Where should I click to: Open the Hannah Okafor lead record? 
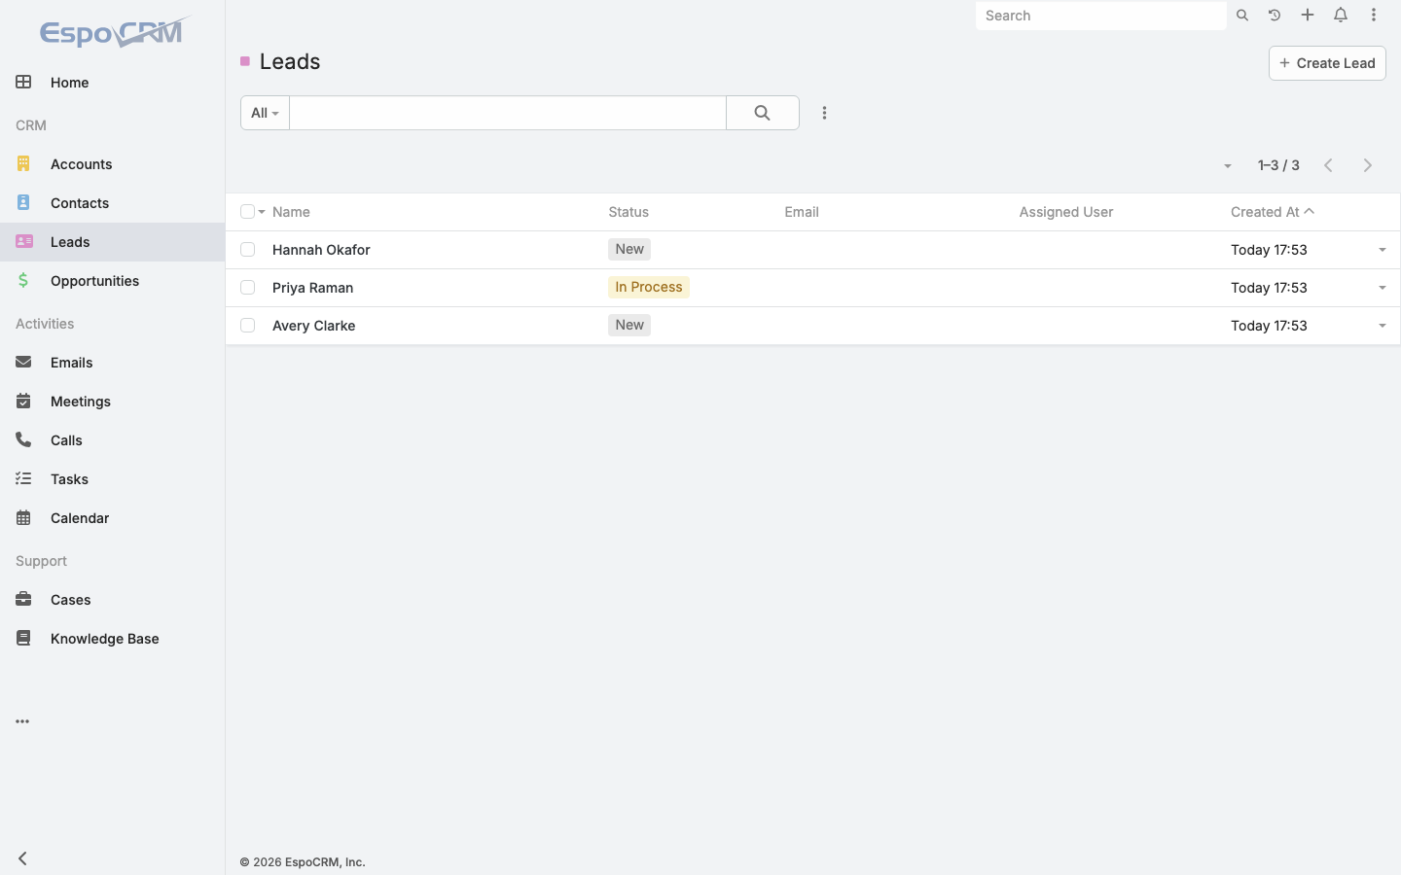(321, 250)
